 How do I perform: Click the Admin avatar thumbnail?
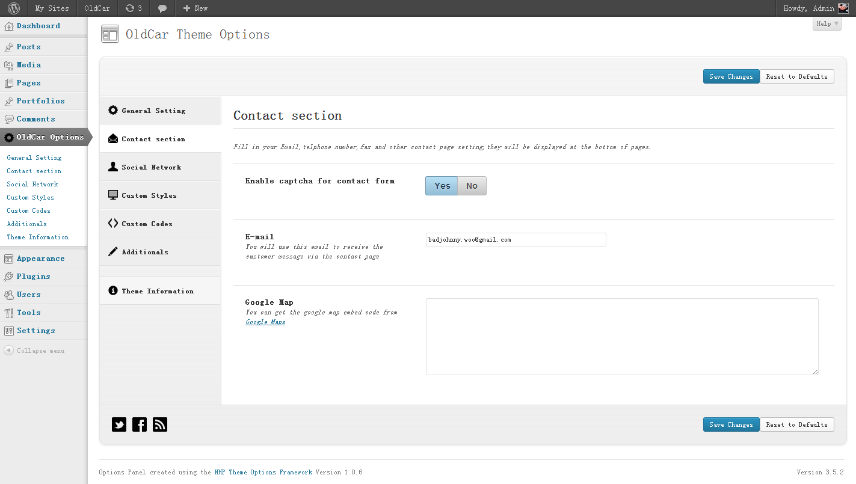pos(843,8)
